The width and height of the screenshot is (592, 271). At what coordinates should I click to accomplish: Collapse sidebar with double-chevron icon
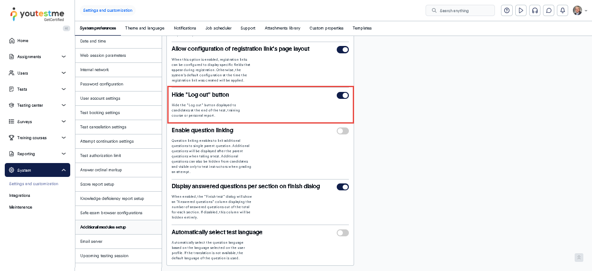click(66, 28)
